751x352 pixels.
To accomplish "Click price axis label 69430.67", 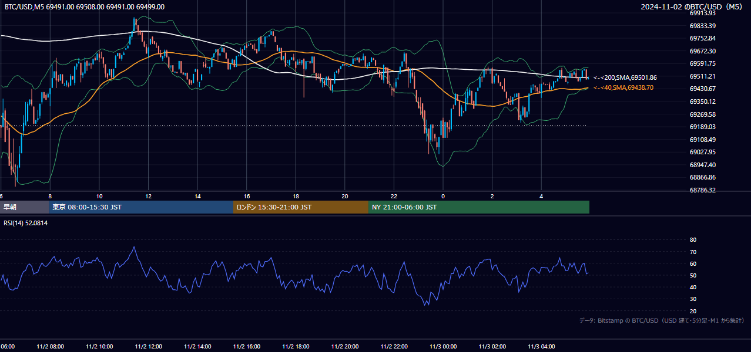I will [x=702, y=89].
